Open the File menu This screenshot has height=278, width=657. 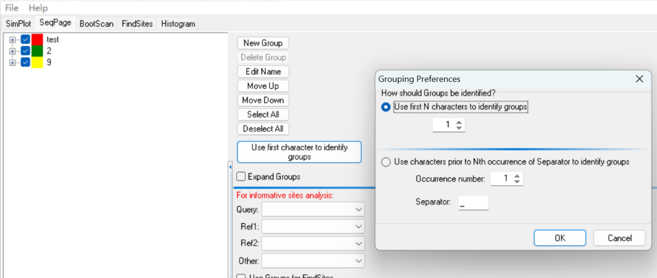[x=12, y=8]
